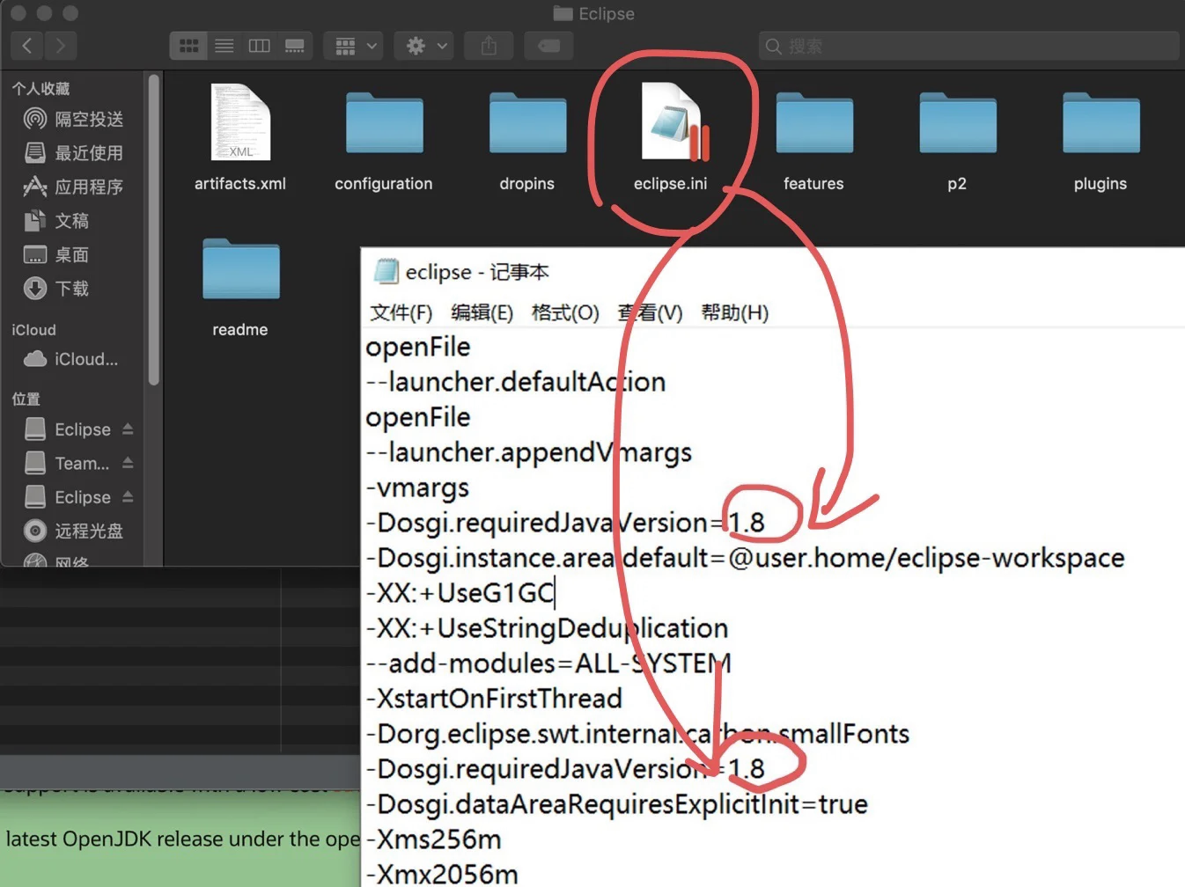Select the p2 folder
Screen dimensions: 1185x887
coord(957,141)
